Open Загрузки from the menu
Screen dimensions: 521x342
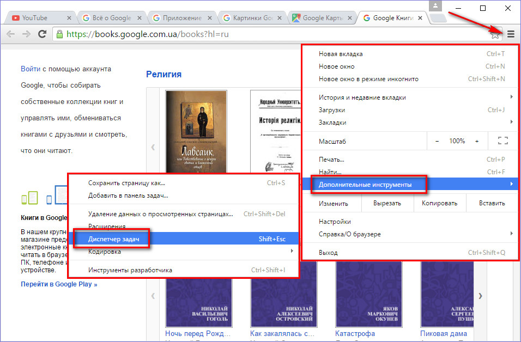tap(410, 110)
